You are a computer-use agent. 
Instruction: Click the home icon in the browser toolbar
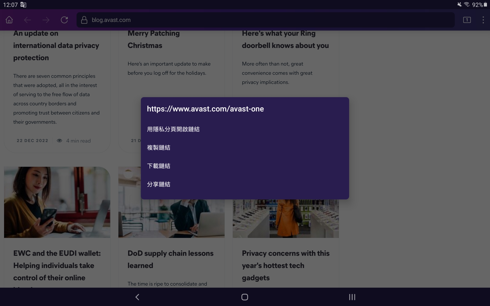(9, 20)
